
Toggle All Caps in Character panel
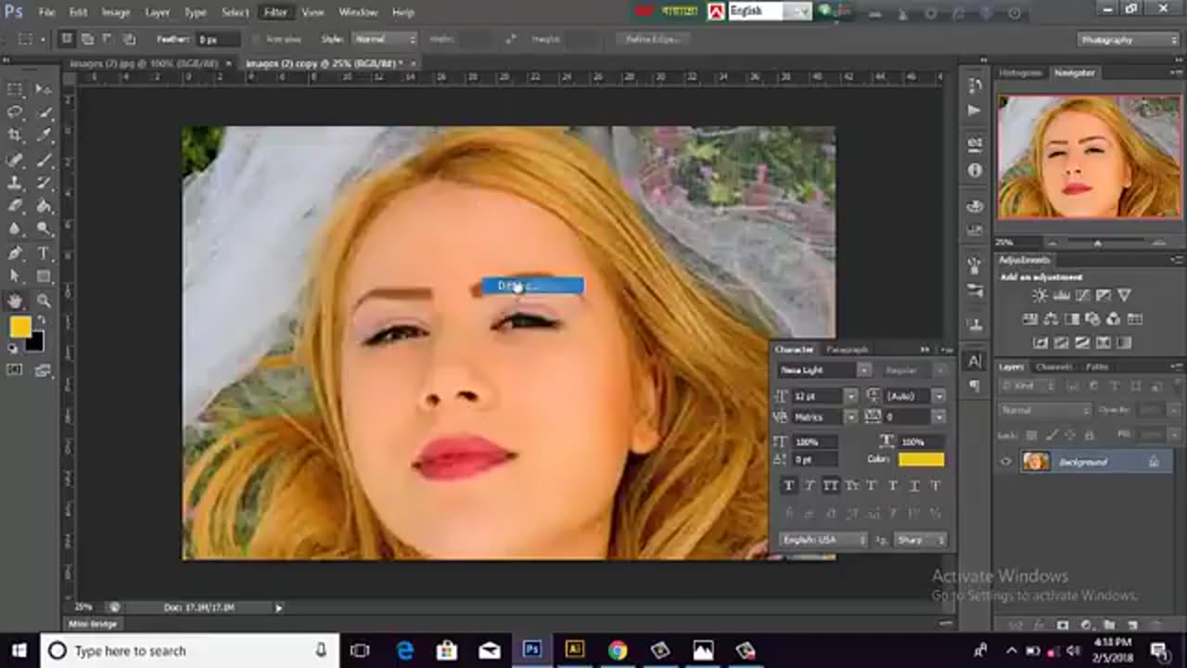tap(831, 485)
